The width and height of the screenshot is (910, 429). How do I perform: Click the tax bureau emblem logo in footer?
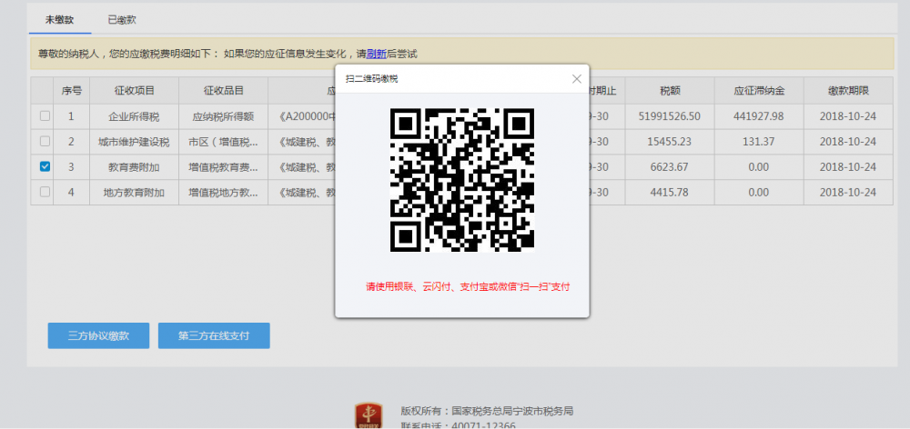(x=369, y=416)
